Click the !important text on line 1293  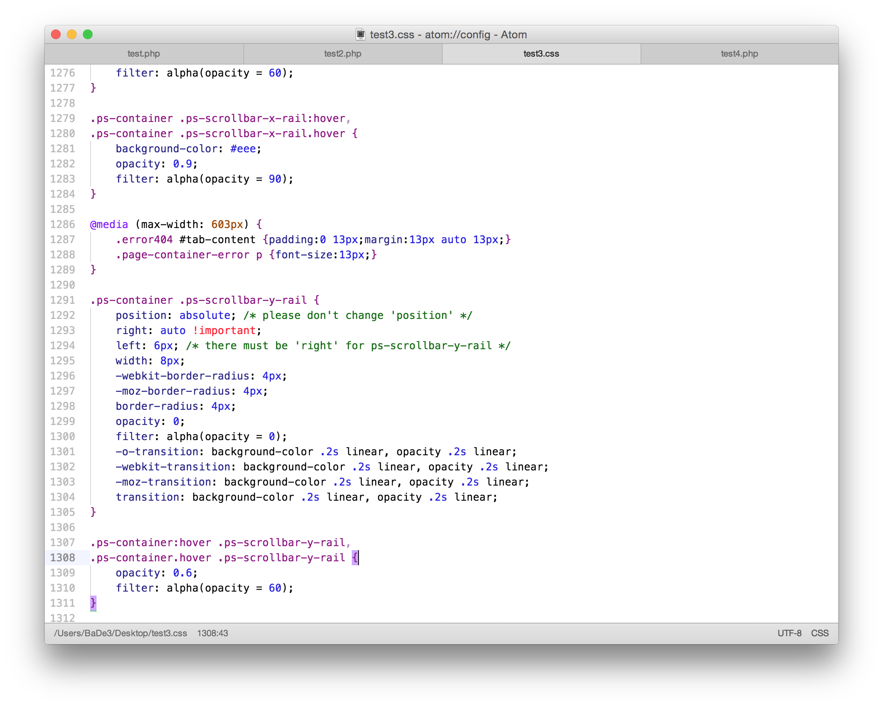[x=224, y=330]
